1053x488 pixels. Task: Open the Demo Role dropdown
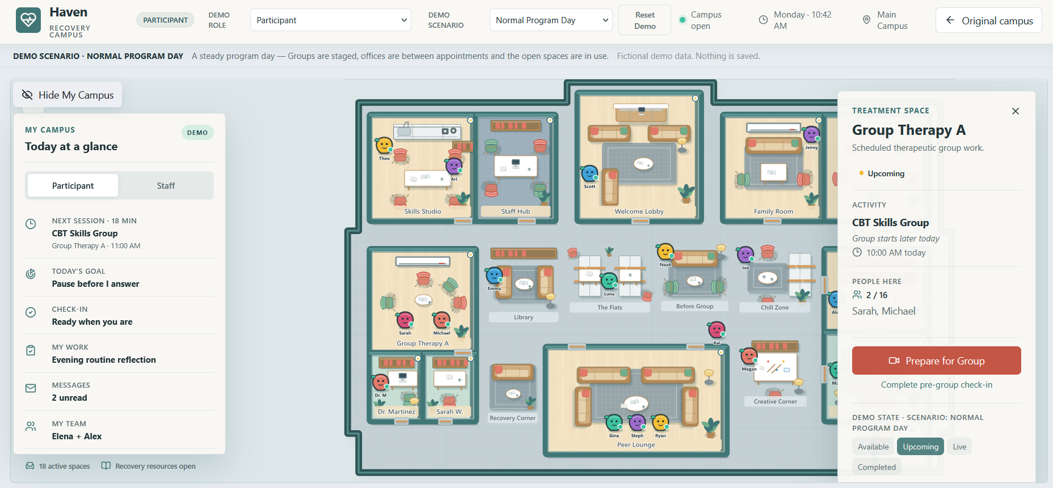point(331,20)
